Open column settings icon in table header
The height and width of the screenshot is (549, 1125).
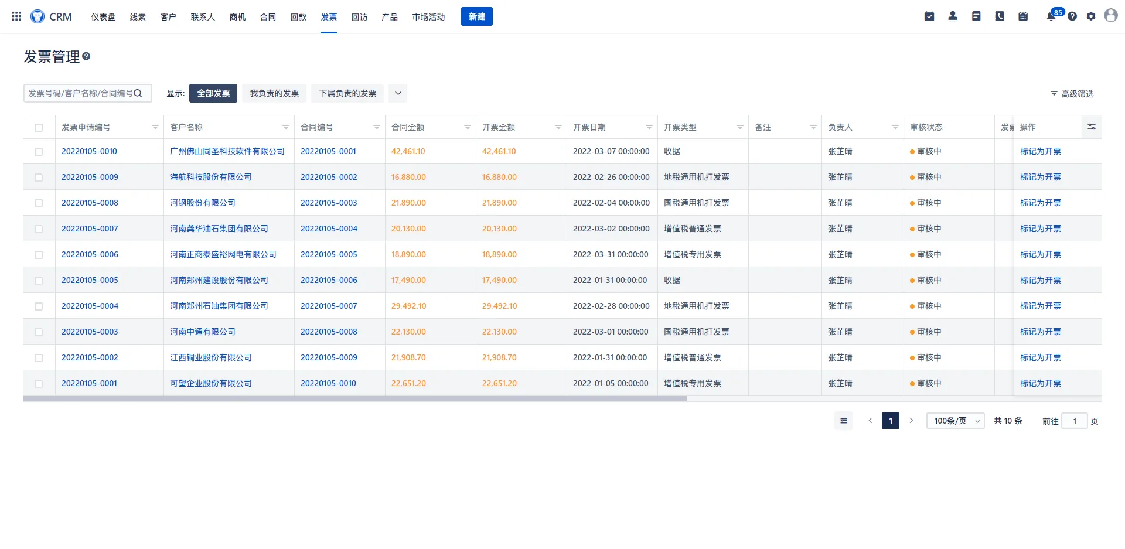(x=1092, y=127)
